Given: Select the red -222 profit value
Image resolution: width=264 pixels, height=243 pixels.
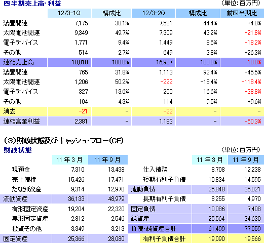Looking at the screenshot, I should 166,82.
